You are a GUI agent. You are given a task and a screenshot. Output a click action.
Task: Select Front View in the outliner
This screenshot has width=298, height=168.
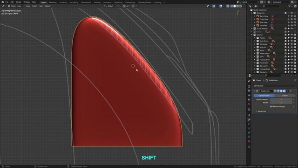click(x=264, y=19)
